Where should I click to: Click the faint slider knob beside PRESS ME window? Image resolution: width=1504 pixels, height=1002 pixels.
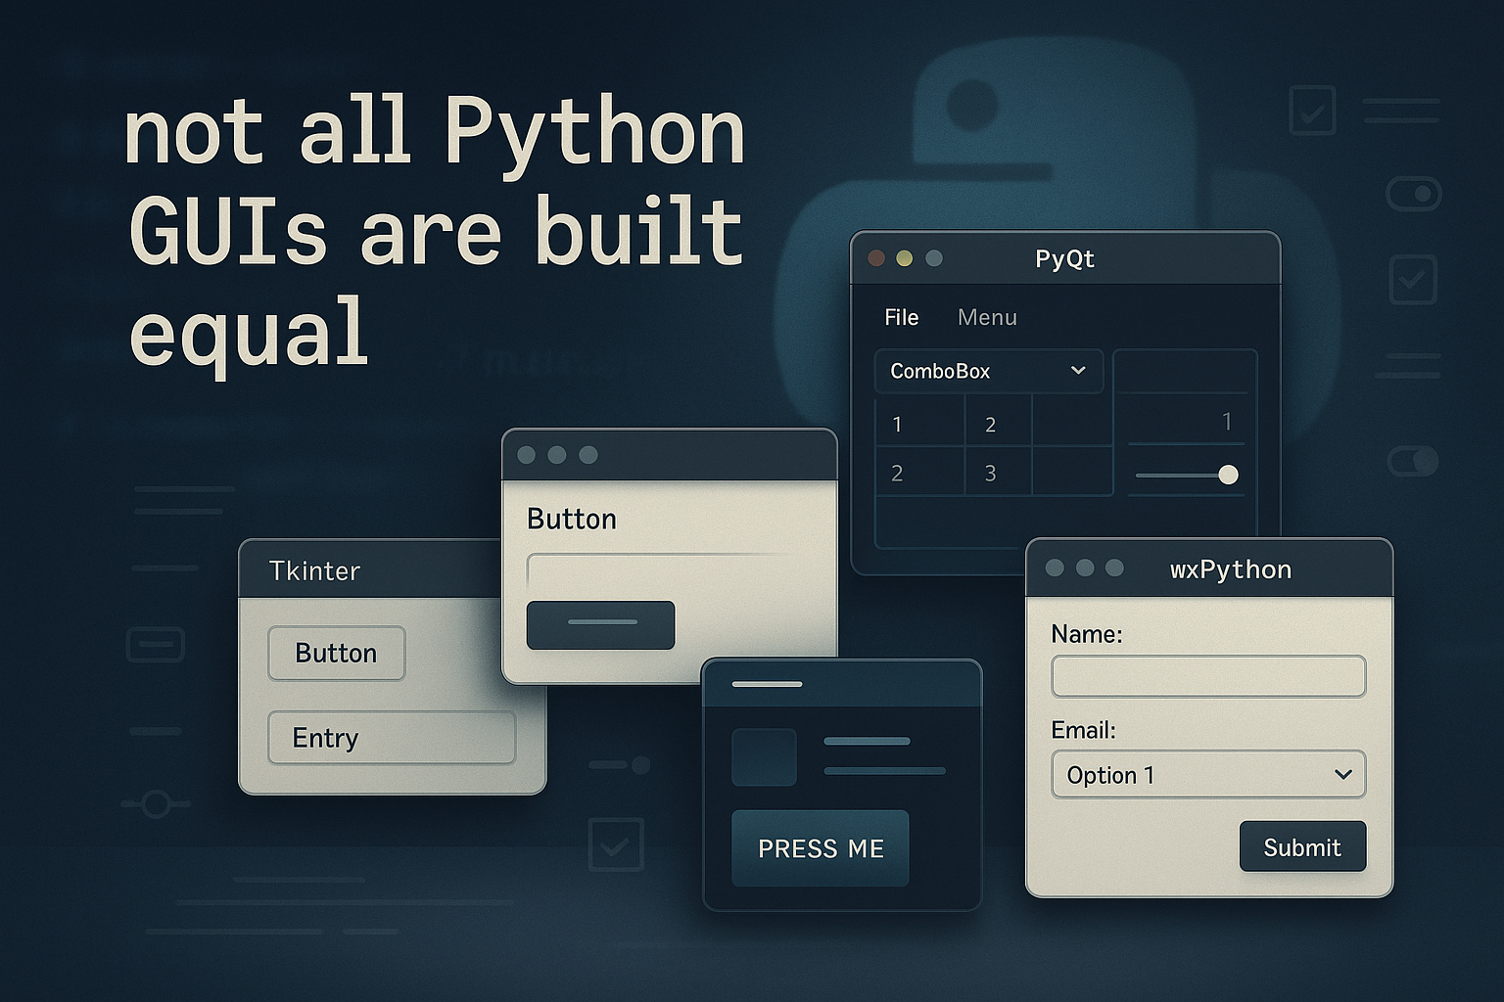point(640,764)
